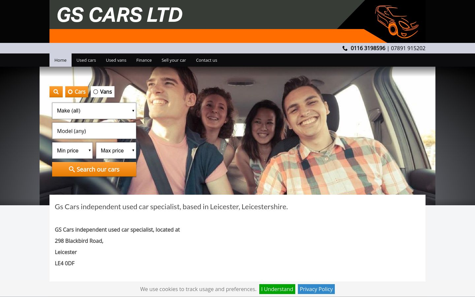Navigate to the Finance menu item

144,60
